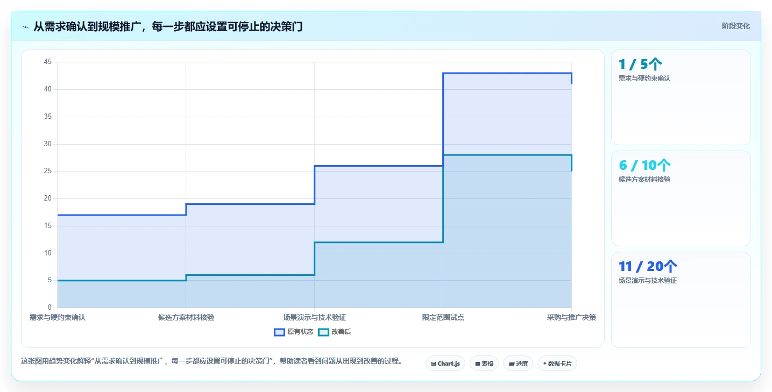Click the 0 y-axis tick label
772x392 pixels.
pos(49,308)
